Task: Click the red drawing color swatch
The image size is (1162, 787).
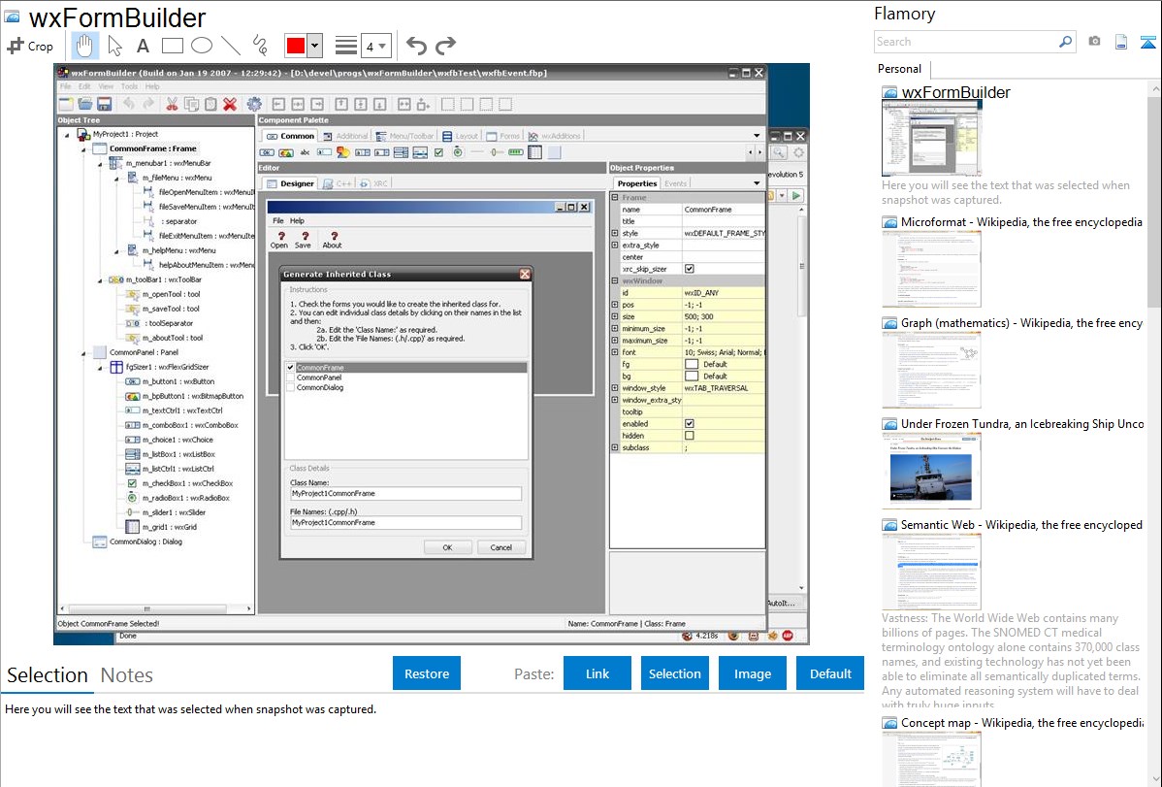Action: 296,46
